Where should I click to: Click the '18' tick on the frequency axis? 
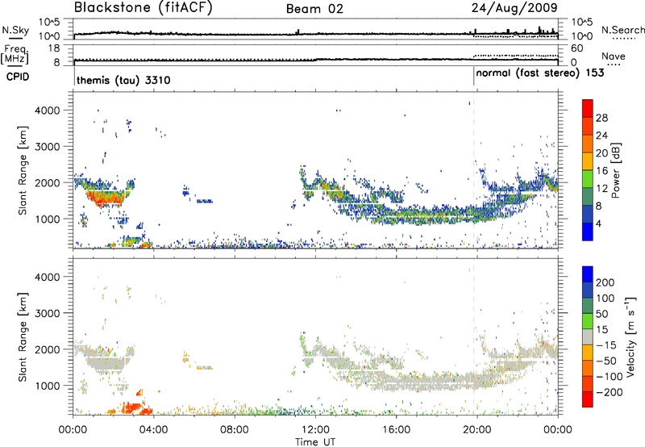click(54, 48)
